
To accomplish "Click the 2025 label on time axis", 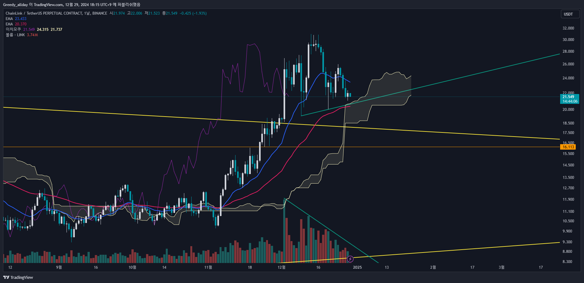I will click(357, 267).
